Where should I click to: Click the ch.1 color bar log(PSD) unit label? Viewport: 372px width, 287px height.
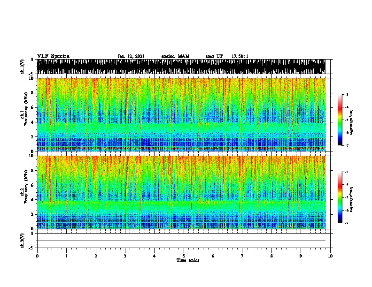coord(352,122)
